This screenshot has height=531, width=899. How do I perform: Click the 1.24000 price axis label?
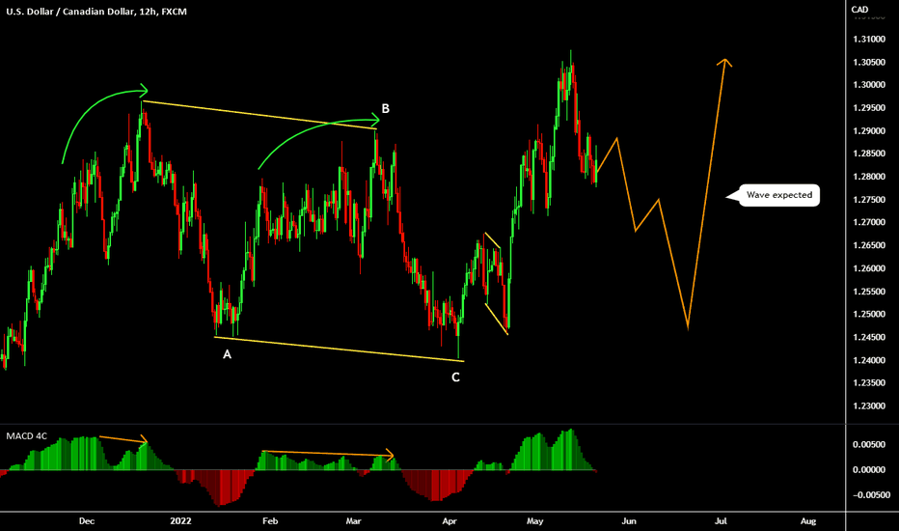pyautogui.click(x=868, y=360)
